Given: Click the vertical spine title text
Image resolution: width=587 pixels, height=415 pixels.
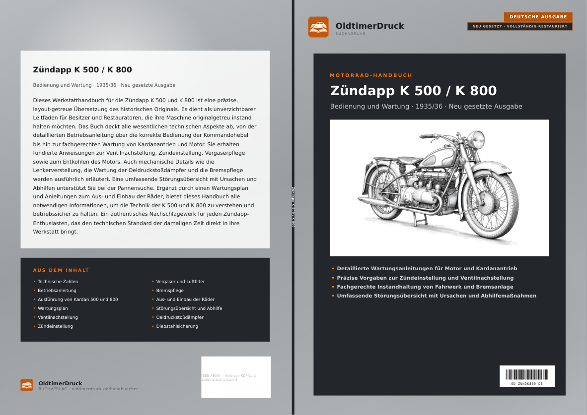Looking at the screenshot, I should tap(293, 207).
